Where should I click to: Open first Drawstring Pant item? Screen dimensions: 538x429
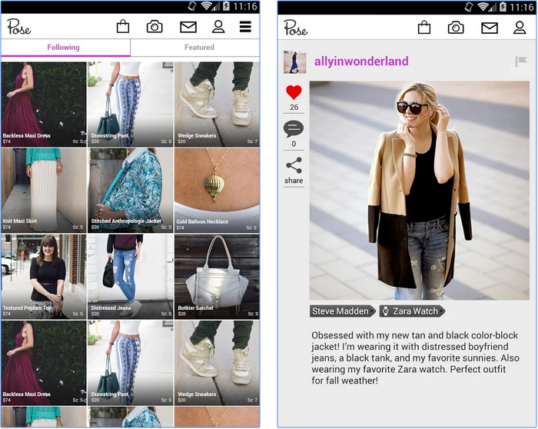[131, 104]
